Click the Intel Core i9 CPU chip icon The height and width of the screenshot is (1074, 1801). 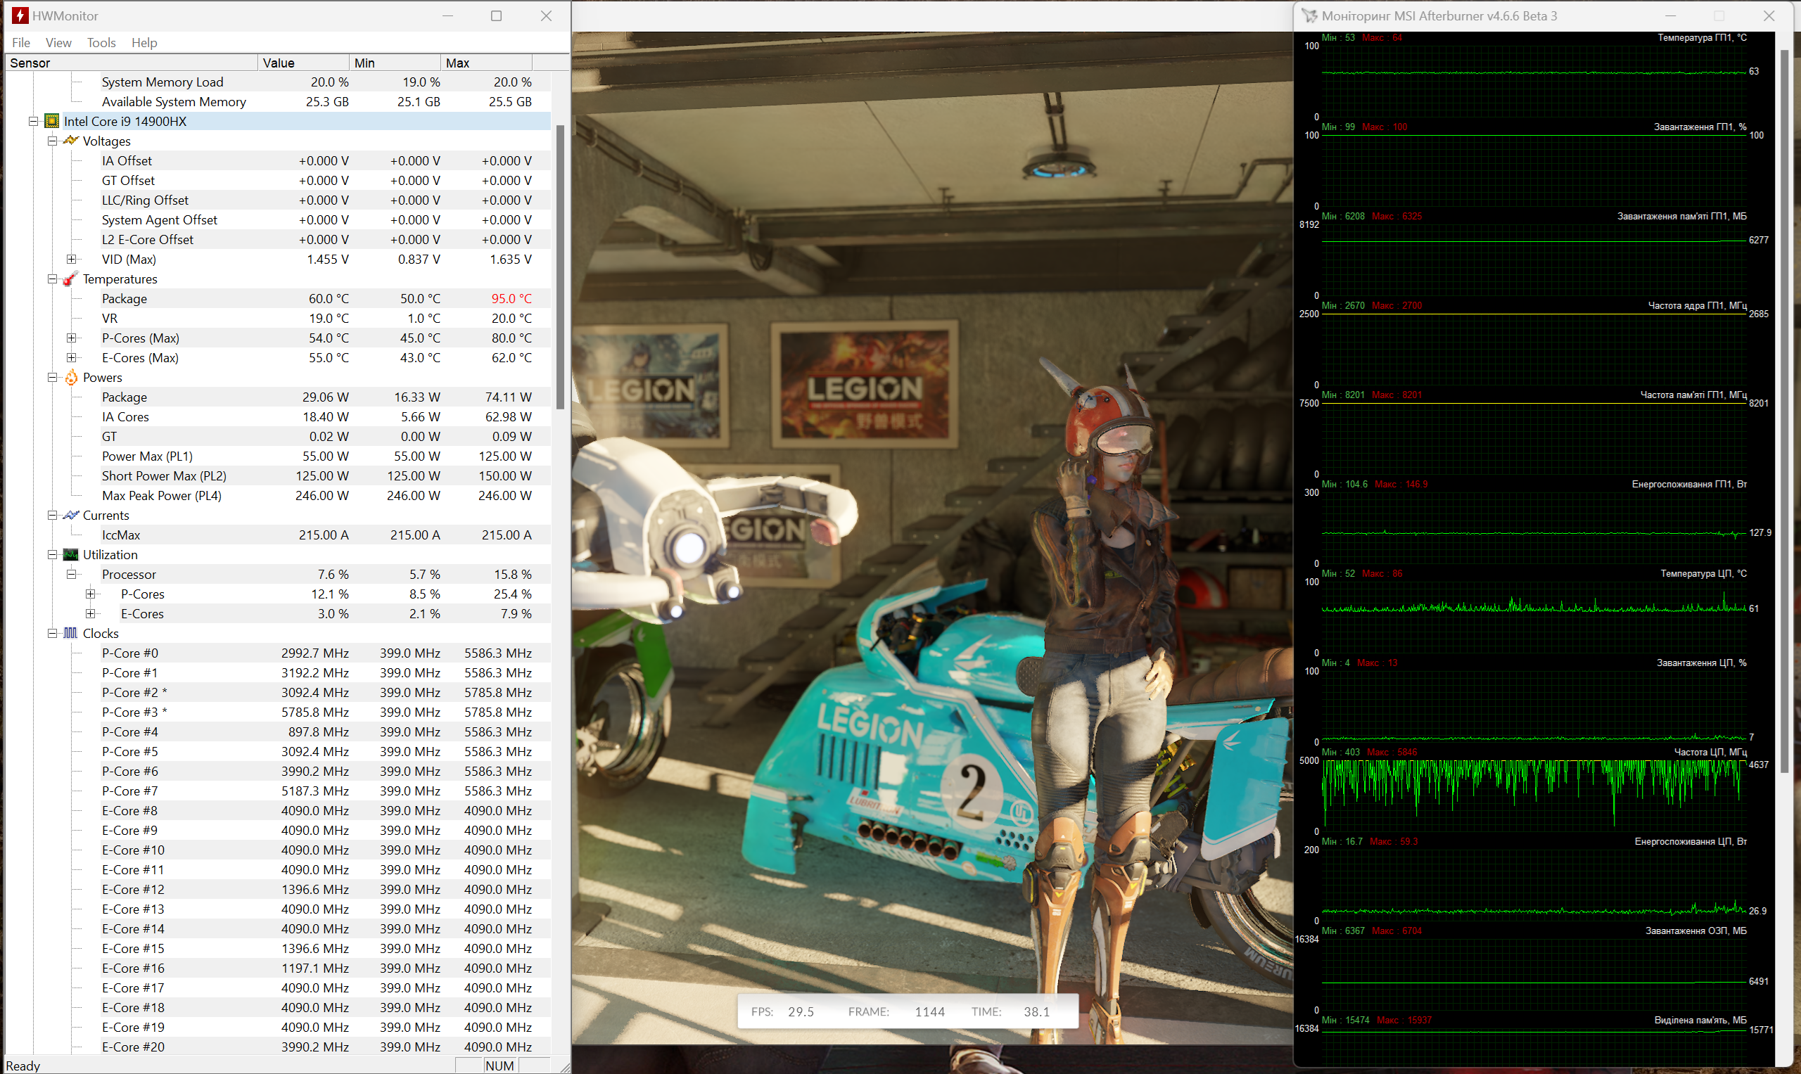pos(52,121)
